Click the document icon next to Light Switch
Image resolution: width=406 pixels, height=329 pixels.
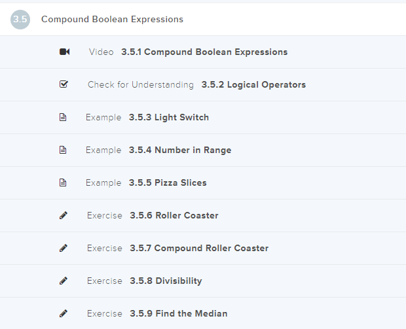click(x=64, y=118)
